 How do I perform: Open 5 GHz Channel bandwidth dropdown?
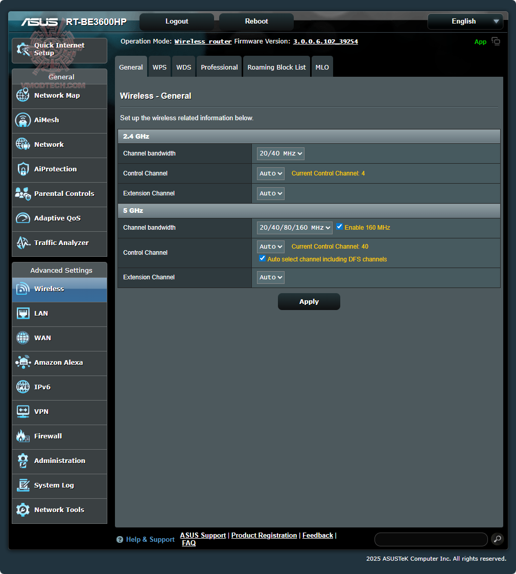(x=295, y=228)
